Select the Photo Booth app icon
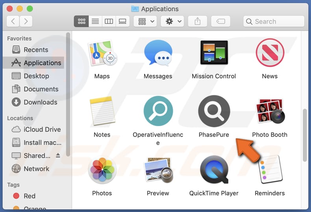 tap(270, 111)
